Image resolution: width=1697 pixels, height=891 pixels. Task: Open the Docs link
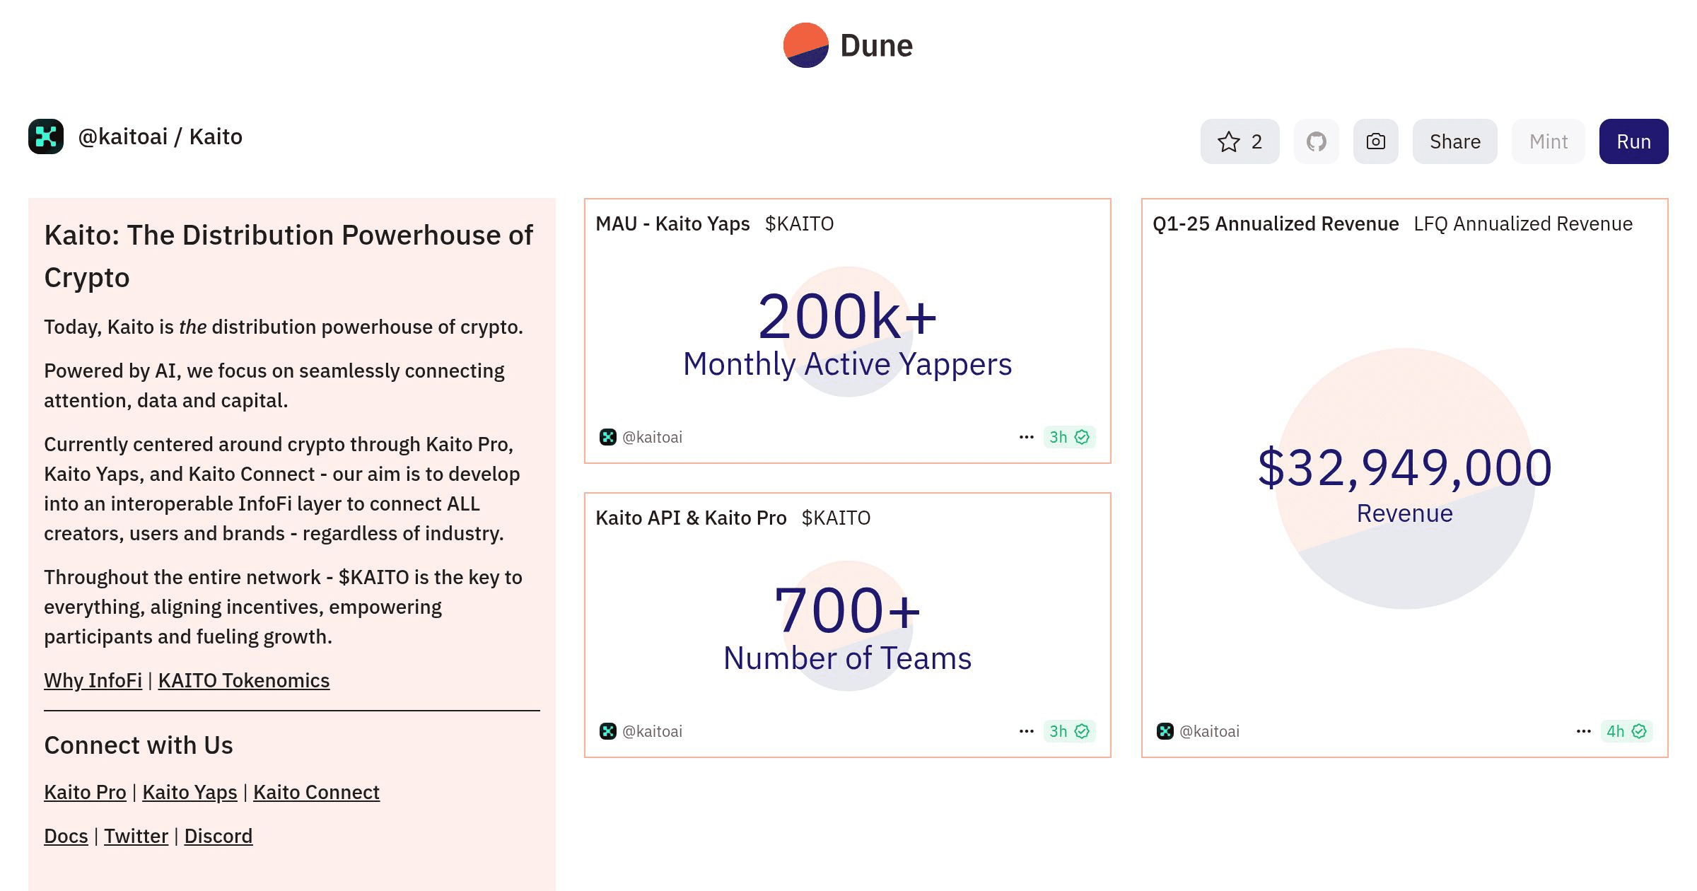[66, 836]
